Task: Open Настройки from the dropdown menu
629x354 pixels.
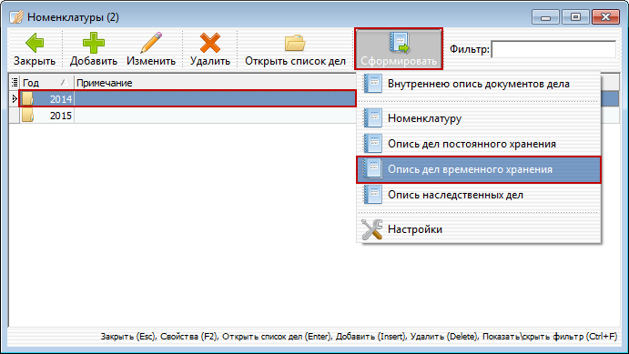Action: click(478, 229)
